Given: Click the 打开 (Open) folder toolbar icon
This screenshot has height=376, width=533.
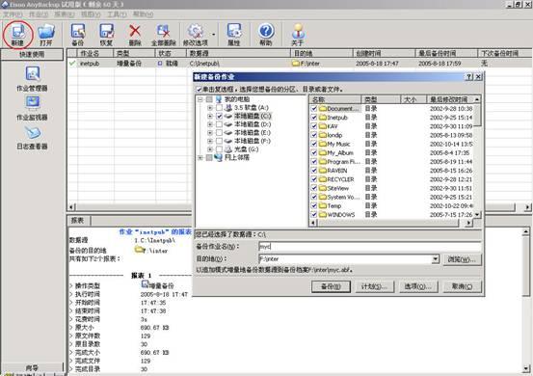Looking at the screenshot, I should (x=46, y=34).
